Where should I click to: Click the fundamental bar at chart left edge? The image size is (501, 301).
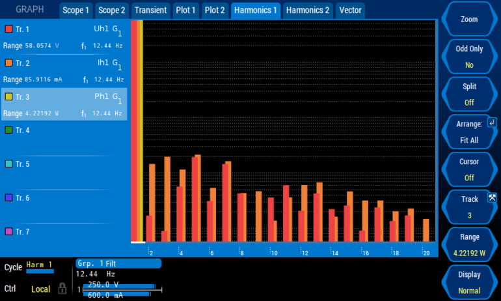137,131
